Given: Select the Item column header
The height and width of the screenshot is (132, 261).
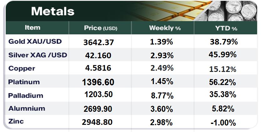Looking at the screenshot, I should 33,28.
